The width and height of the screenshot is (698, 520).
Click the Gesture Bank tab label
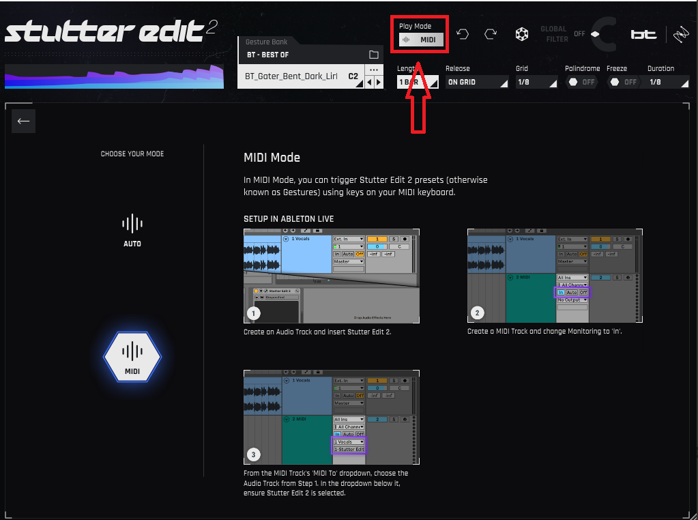tap(266, 42)
